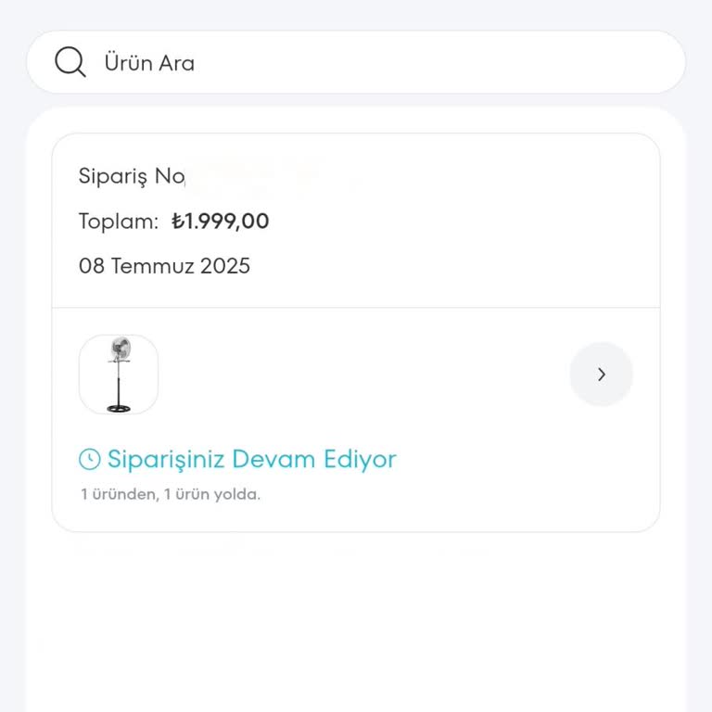Image resolution: width=712 pixels, height=712 pixels.
Task: Click the magnifying glass search icon
Action: 70,62
